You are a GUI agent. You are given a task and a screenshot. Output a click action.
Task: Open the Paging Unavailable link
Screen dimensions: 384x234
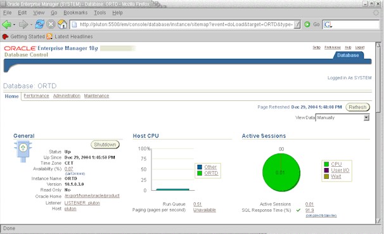tap(205, 210)
